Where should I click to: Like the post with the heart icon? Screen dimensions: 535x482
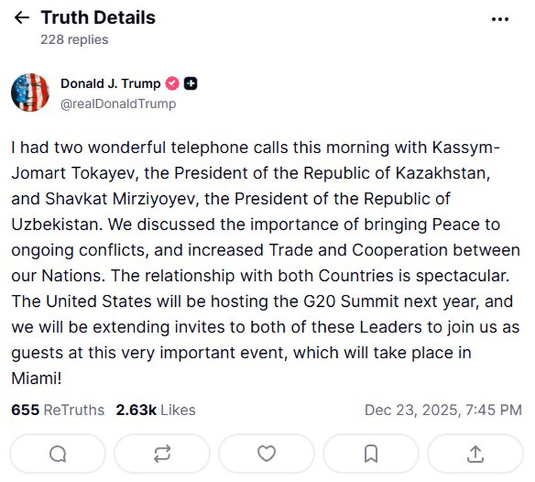pyautogui.click(x=266, y=454)
